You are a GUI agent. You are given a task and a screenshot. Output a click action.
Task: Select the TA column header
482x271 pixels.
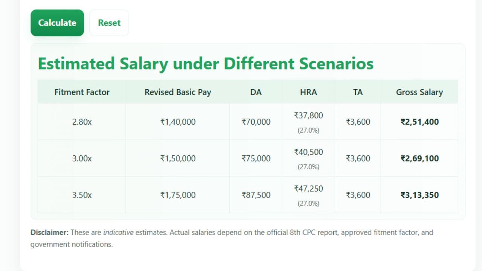point(358,92)
